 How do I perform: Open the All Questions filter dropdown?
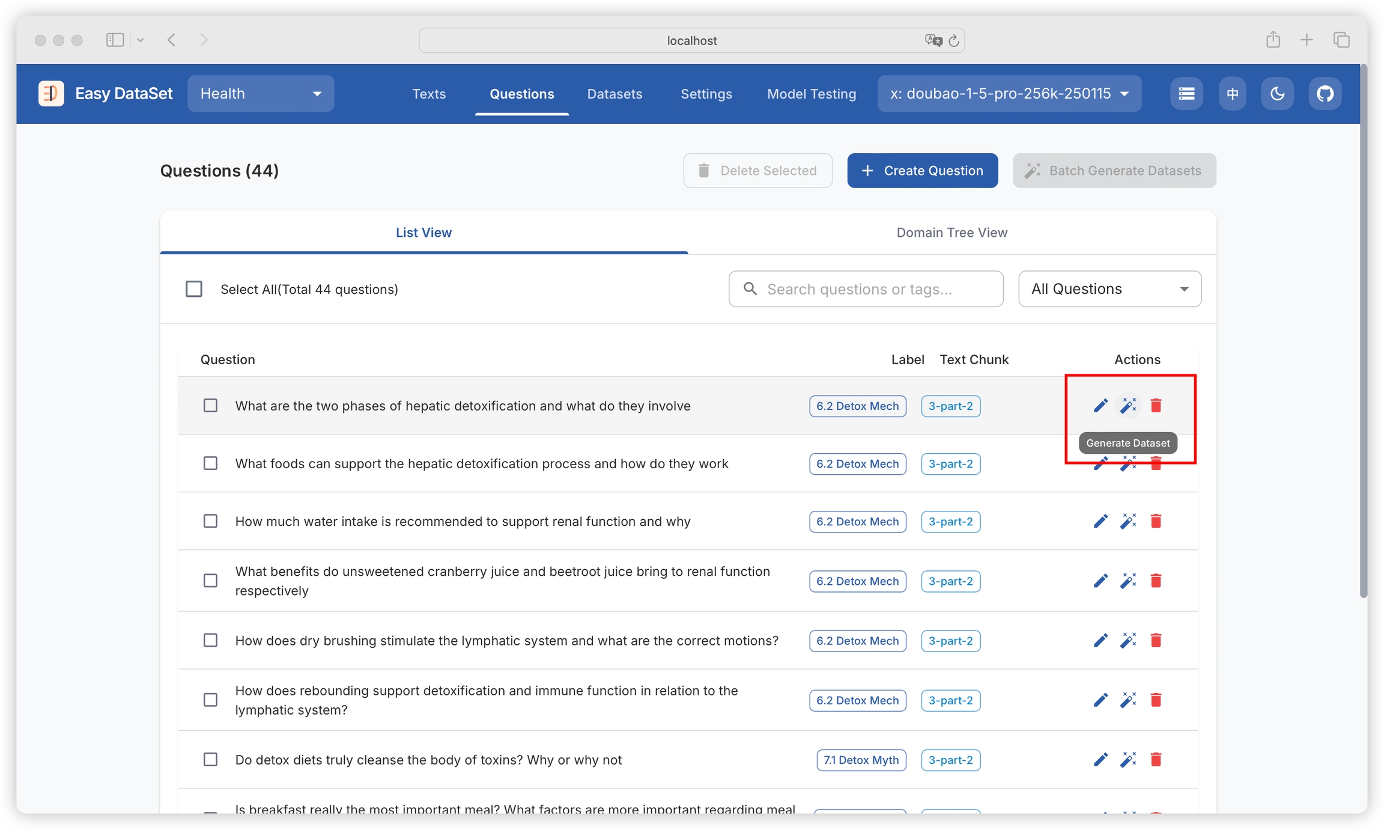pyautogui.click(x=1109, y=289)
